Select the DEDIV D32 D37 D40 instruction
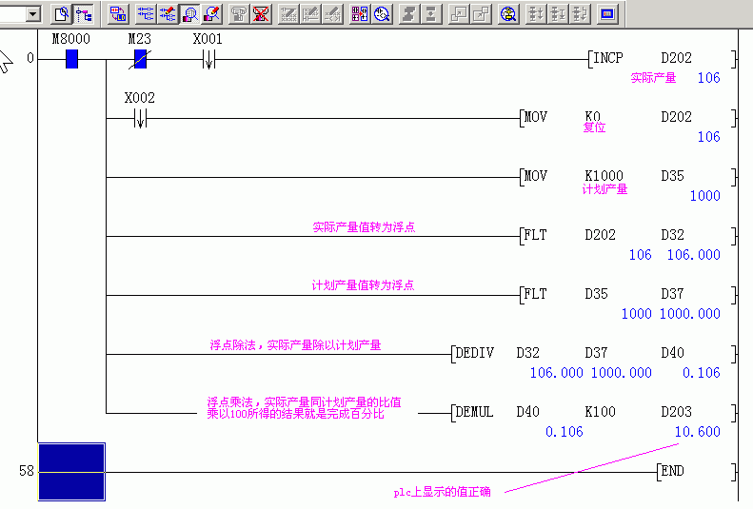The image size is (753, 509). click(x=594, y=354)
